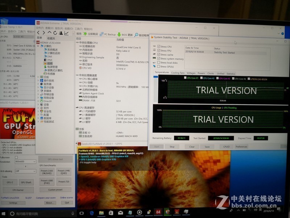
Task: Enable the Stress local disks checkbox
Action: [x=159, y=62]
